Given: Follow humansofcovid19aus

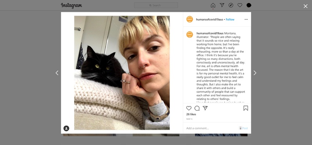Looking at the screenshot, I should tap(230, 19).
